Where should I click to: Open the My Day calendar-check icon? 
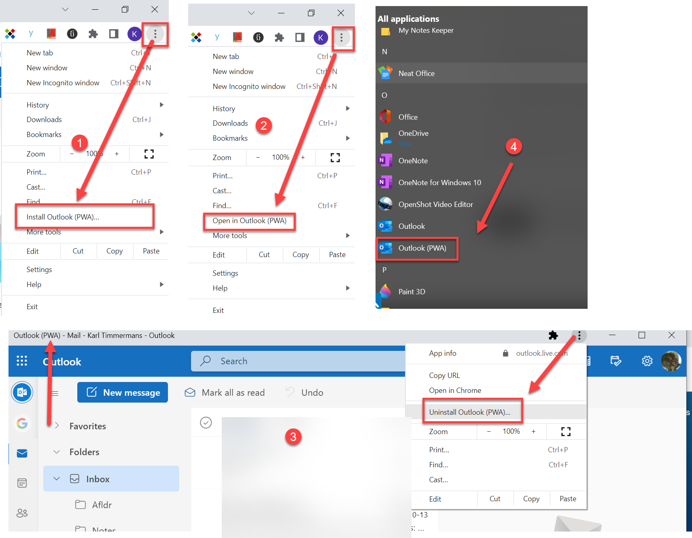click(x=616, y=361)
